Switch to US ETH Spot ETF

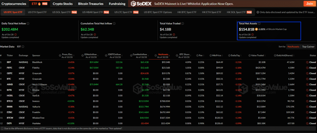37,12
